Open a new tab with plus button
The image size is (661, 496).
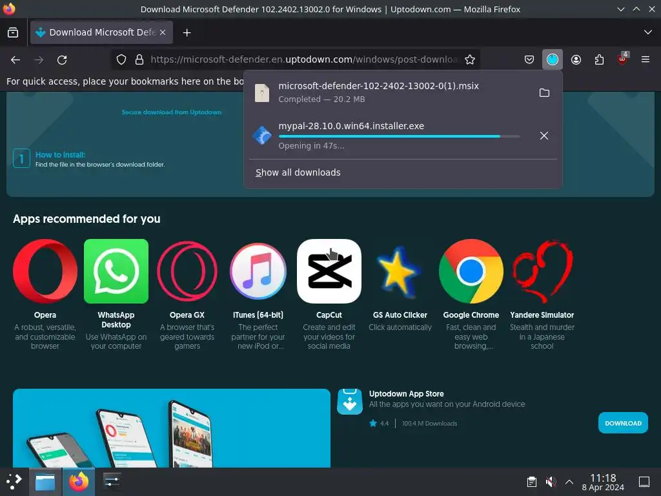coord(187,32)
